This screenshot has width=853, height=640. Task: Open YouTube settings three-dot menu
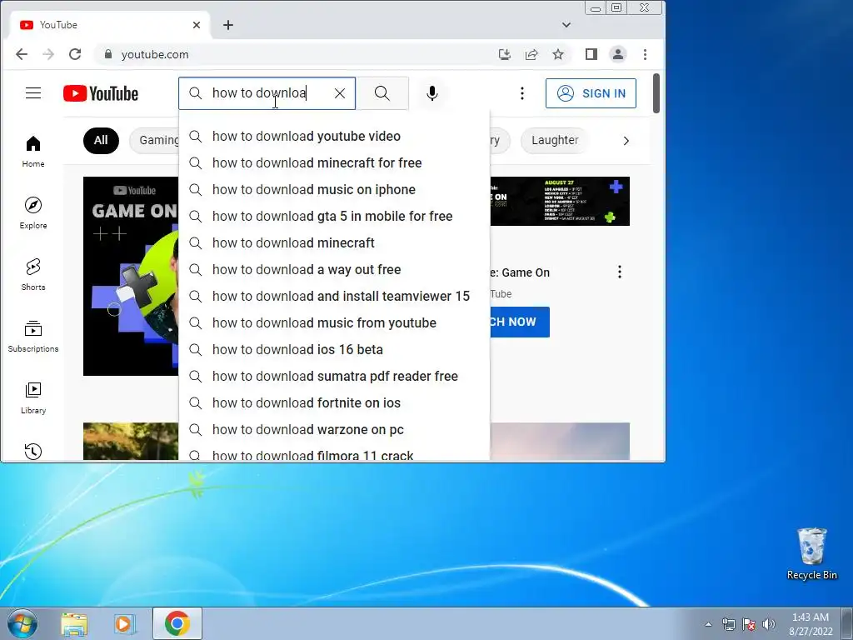tap(521, 93)
